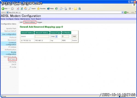Open the Transport Type icmp dropdown
Screen dimensions: 137x98
[54, 36]
